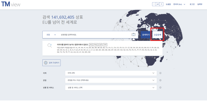The image size is (207, 105).
Task: Click the 상품 및 서비스 label
Action: coord(48,87)
